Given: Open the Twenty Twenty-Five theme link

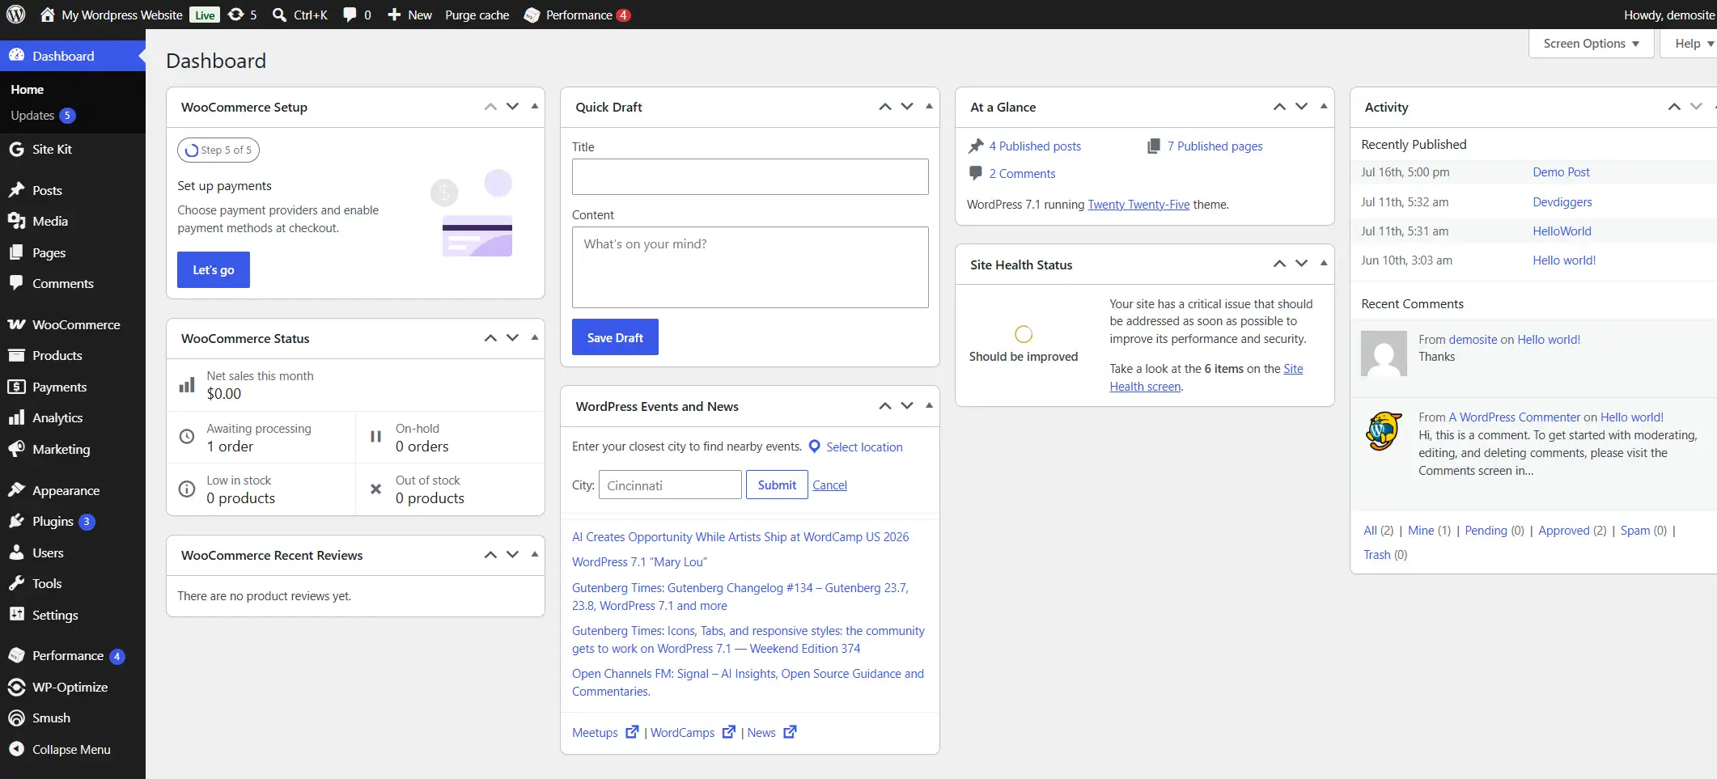Looking at the screenshot, I should pyautogui.click(x=1138, y=205).
